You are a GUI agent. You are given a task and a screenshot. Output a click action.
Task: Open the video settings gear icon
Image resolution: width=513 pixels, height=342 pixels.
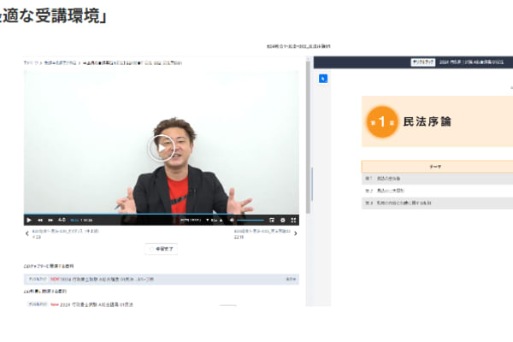coord(283,220)
